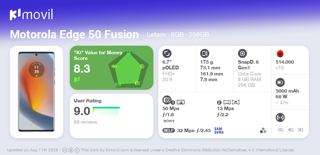Click the processor chip icon
Screen dimensions: 320x155
pyautogui.click(x=242, y=53)
